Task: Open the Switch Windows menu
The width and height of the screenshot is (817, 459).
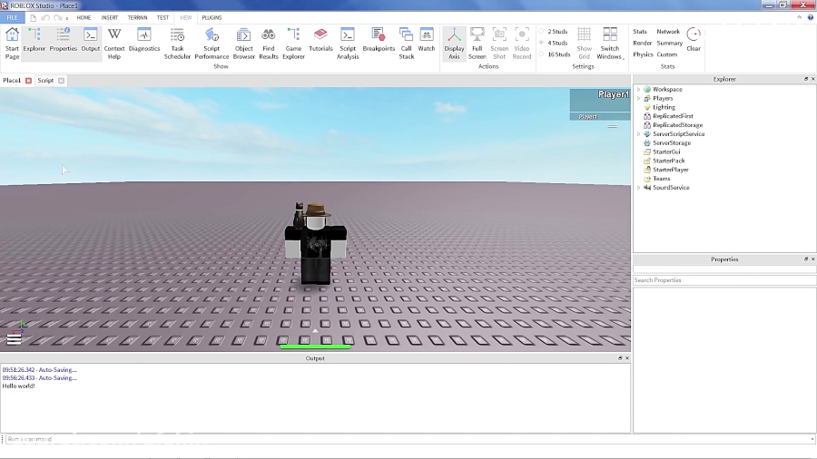Action: 610,44
